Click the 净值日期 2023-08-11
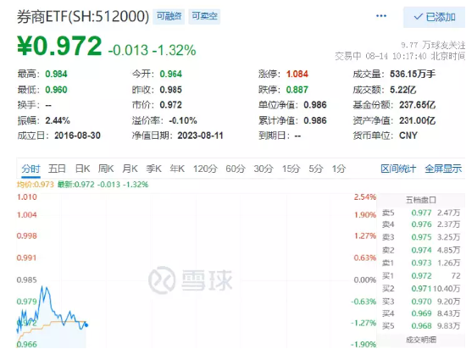The width and height of the screenshot is (466, 349). pyautogui.click(x=200, y=136)
